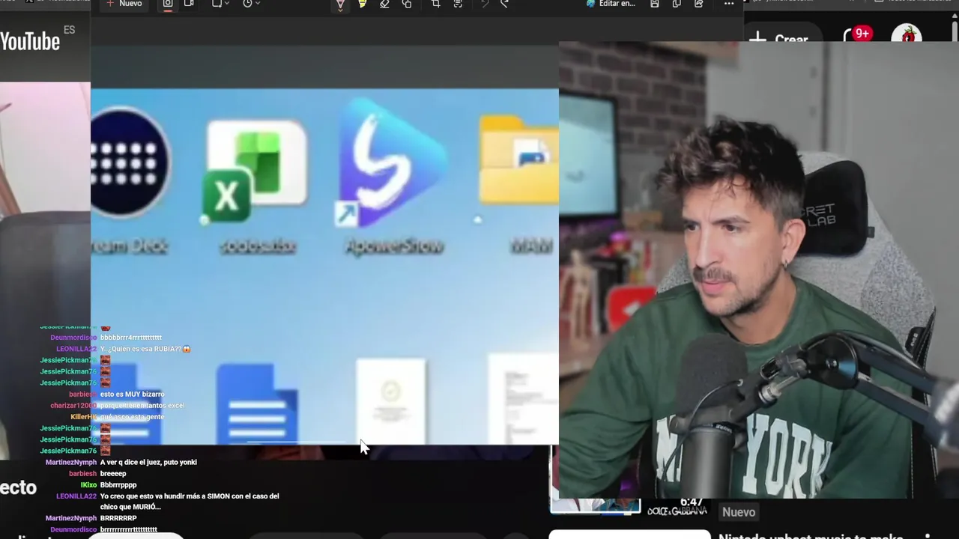This screenshot has width=959, height=539.
Task: Open the text actions tool
Action: click(458, 4)
